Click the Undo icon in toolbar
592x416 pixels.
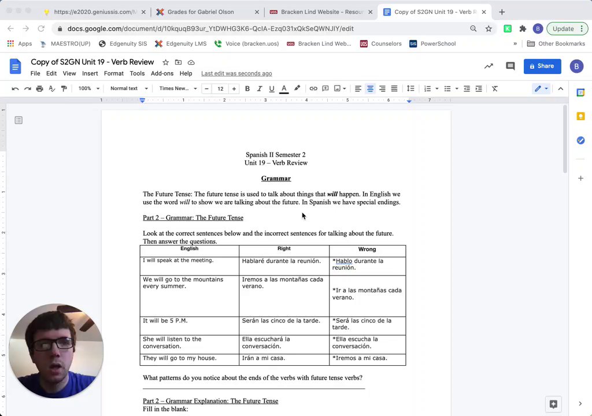pyautogui.click(x=15, y=89)
